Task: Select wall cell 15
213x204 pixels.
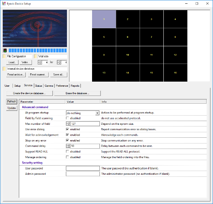Action: click(x=152, y=73)
